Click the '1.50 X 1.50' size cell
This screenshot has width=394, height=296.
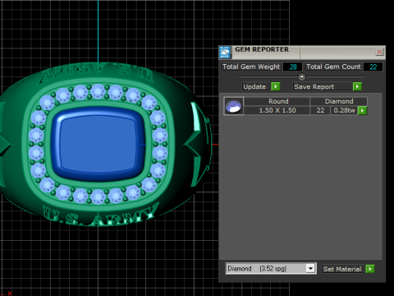pyautogui.click(x=277, y=110)
